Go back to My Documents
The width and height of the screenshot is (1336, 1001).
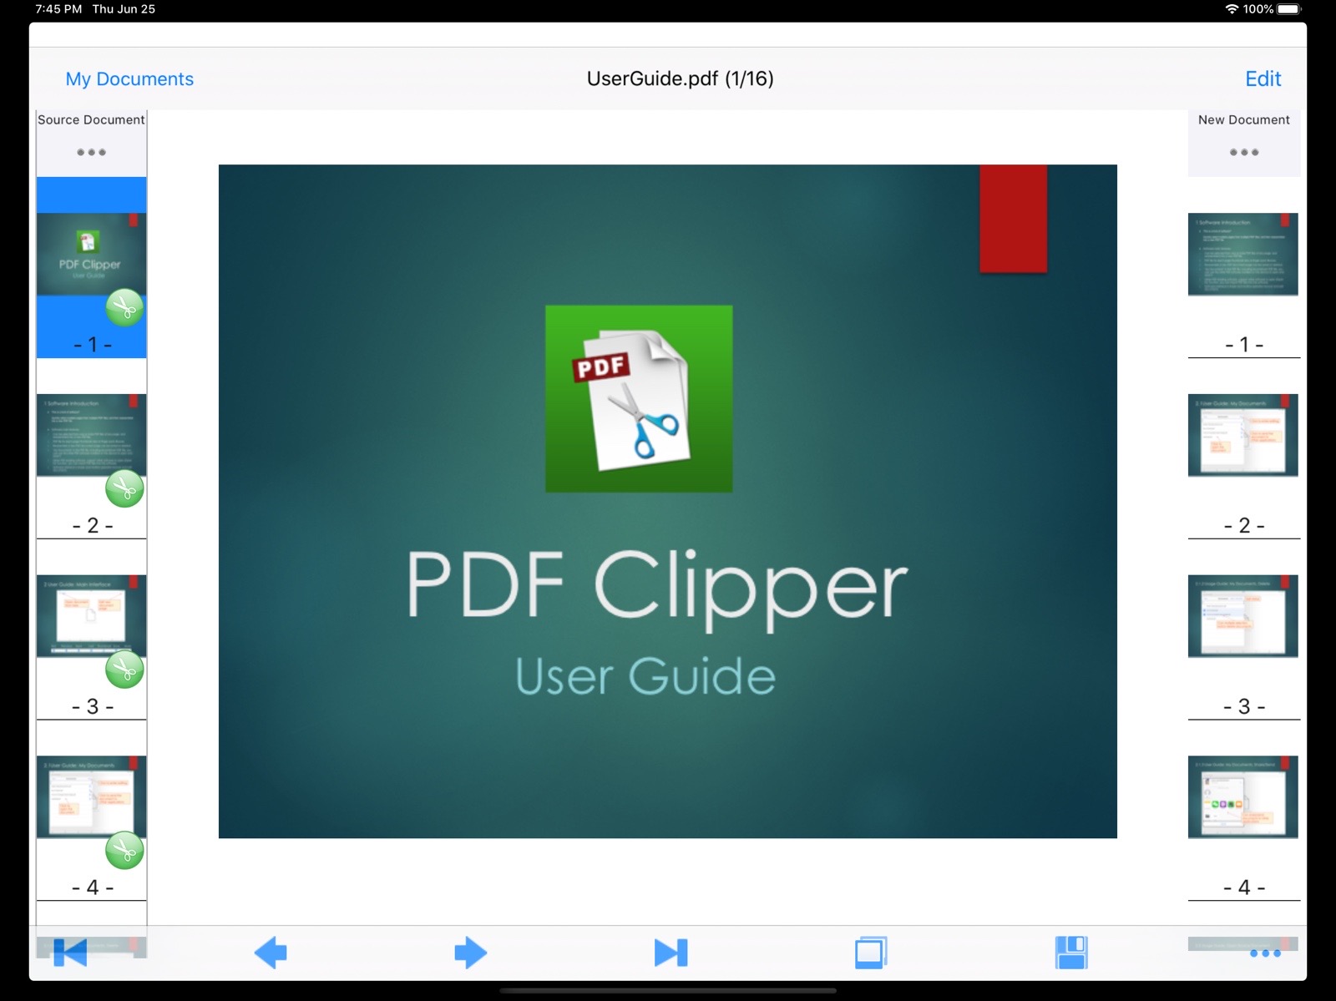click(129, 79)
